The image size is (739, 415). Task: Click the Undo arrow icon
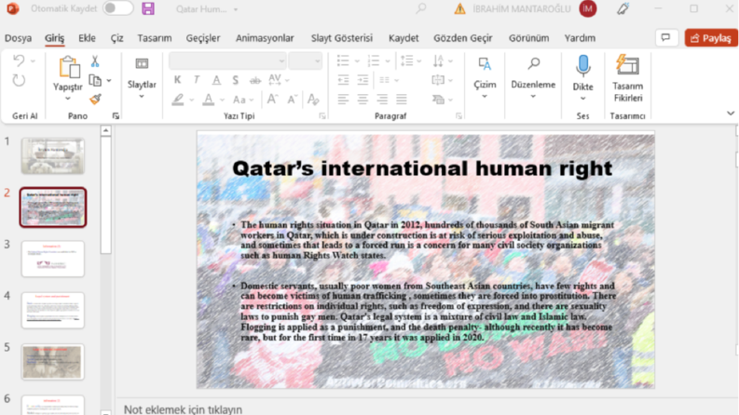(19, 61)
